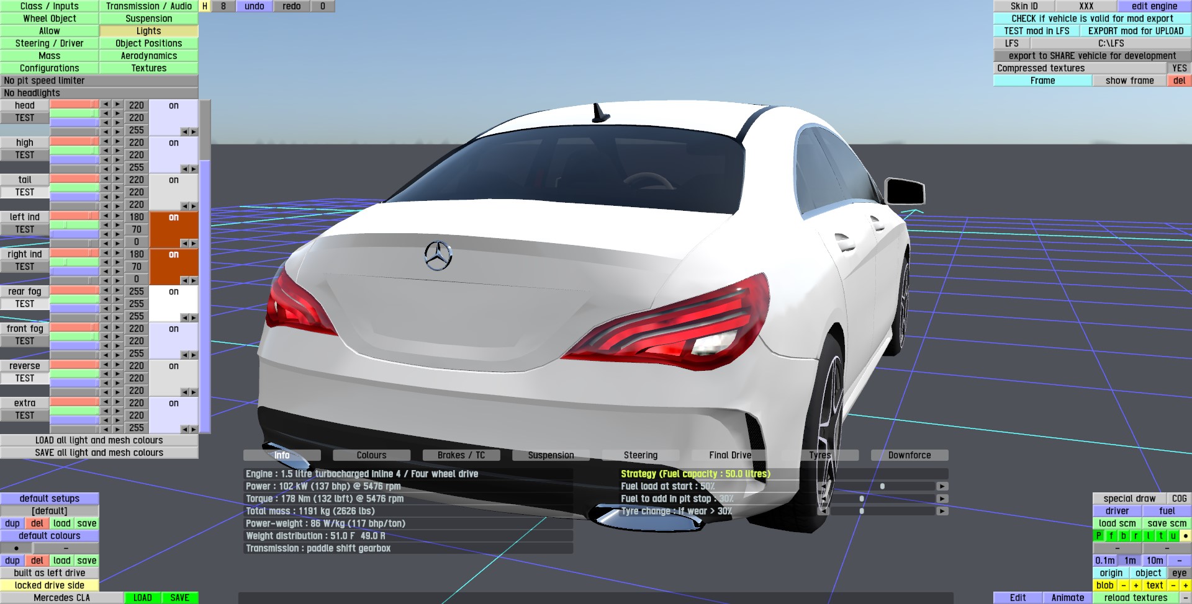Select the b view button
This screenshot has height=604, width=1192.
[1124, 536]
